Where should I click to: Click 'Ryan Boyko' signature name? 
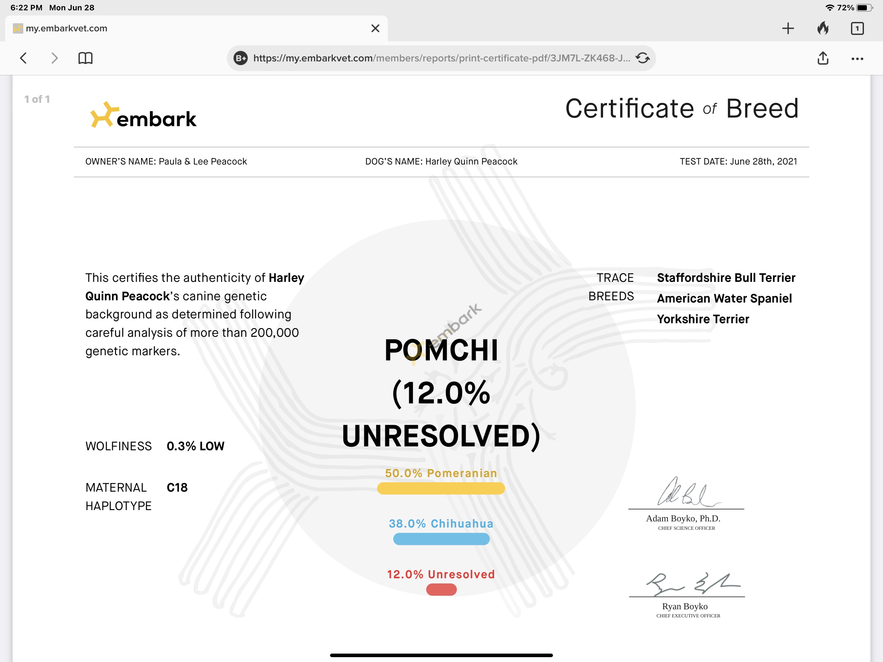685,606
